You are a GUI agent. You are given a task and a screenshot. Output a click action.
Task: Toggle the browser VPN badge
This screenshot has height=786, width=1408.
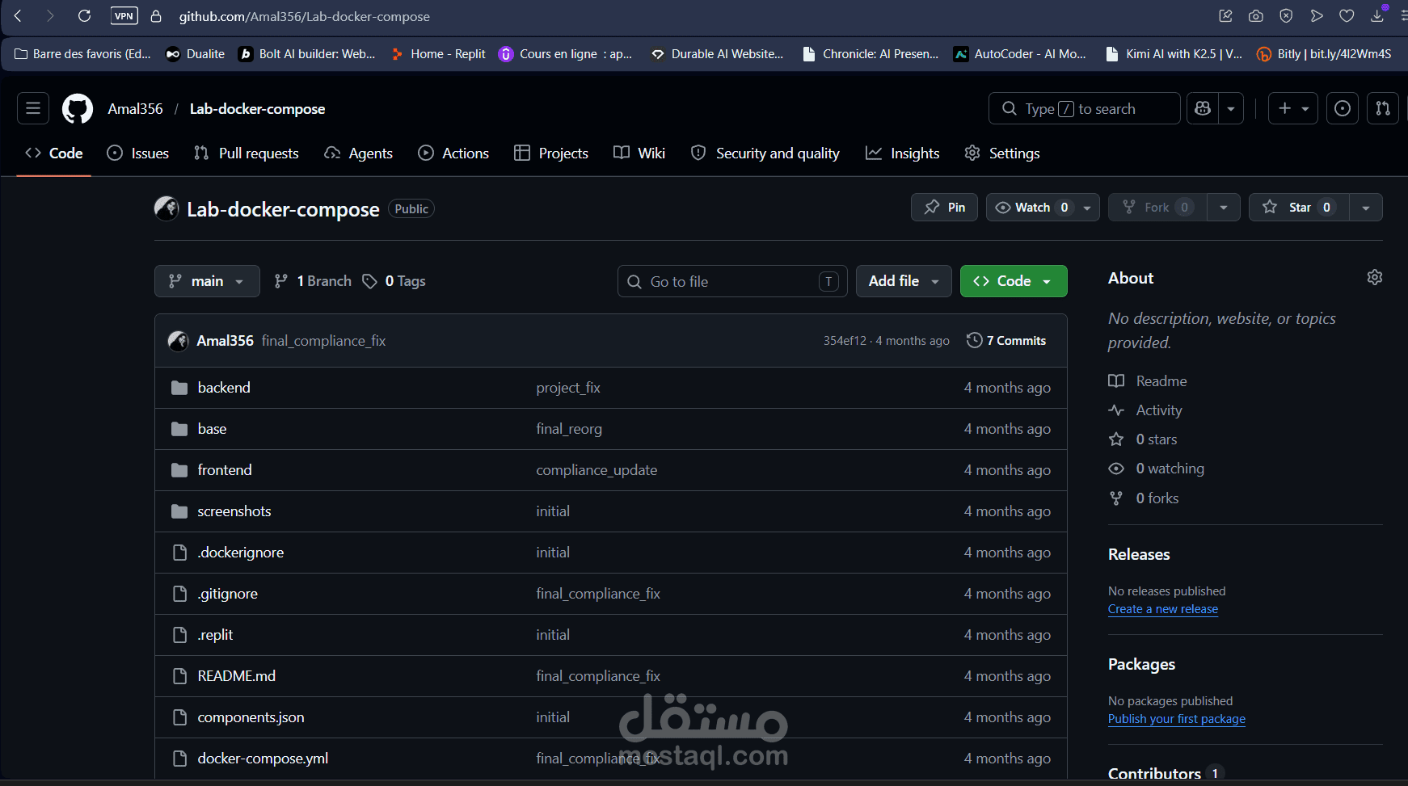[x=124, y=16]
